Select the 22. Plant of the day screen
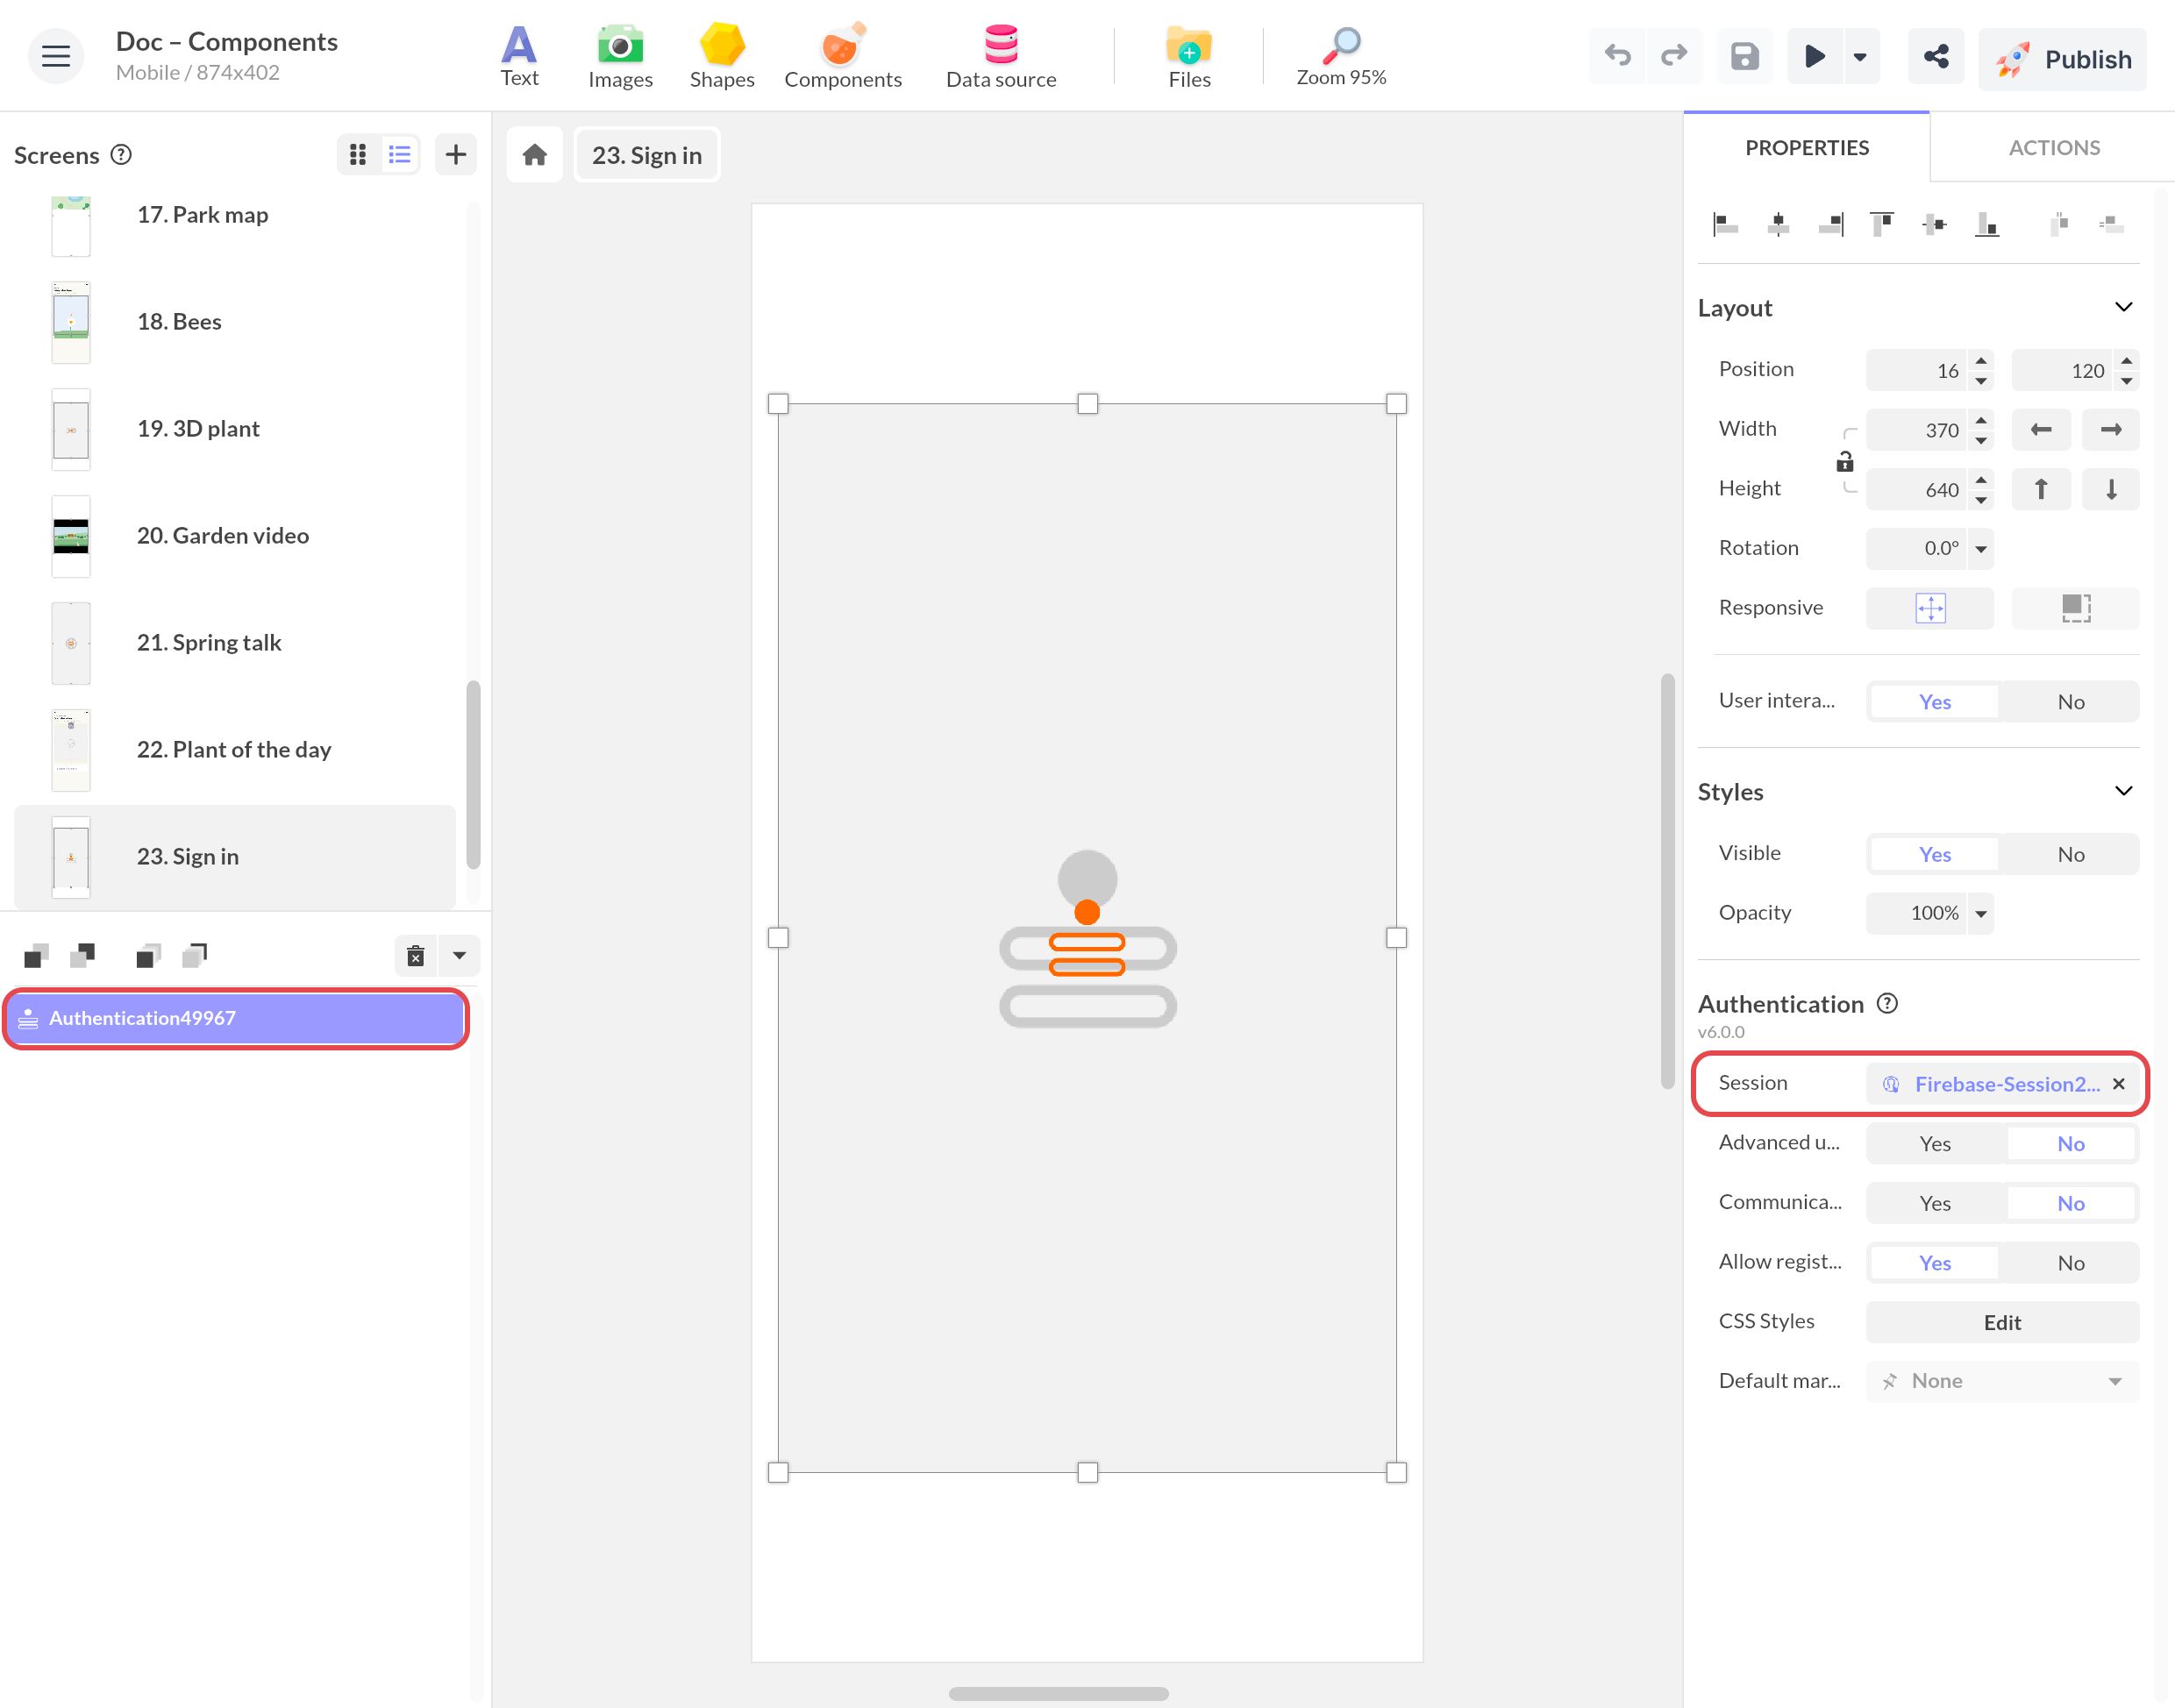Screen dimensions: 2175x1708 click(x=235, y=750)
